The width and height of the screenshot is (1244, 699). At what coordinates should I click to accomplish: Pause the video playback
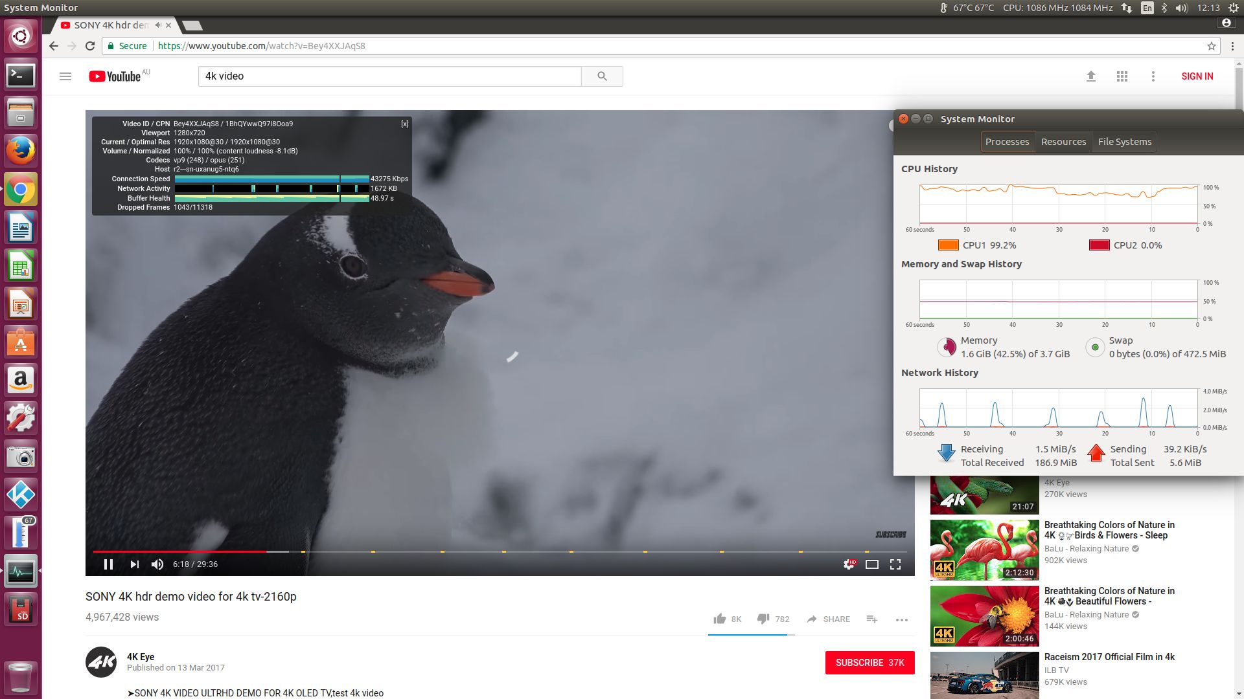click(108, 564)
